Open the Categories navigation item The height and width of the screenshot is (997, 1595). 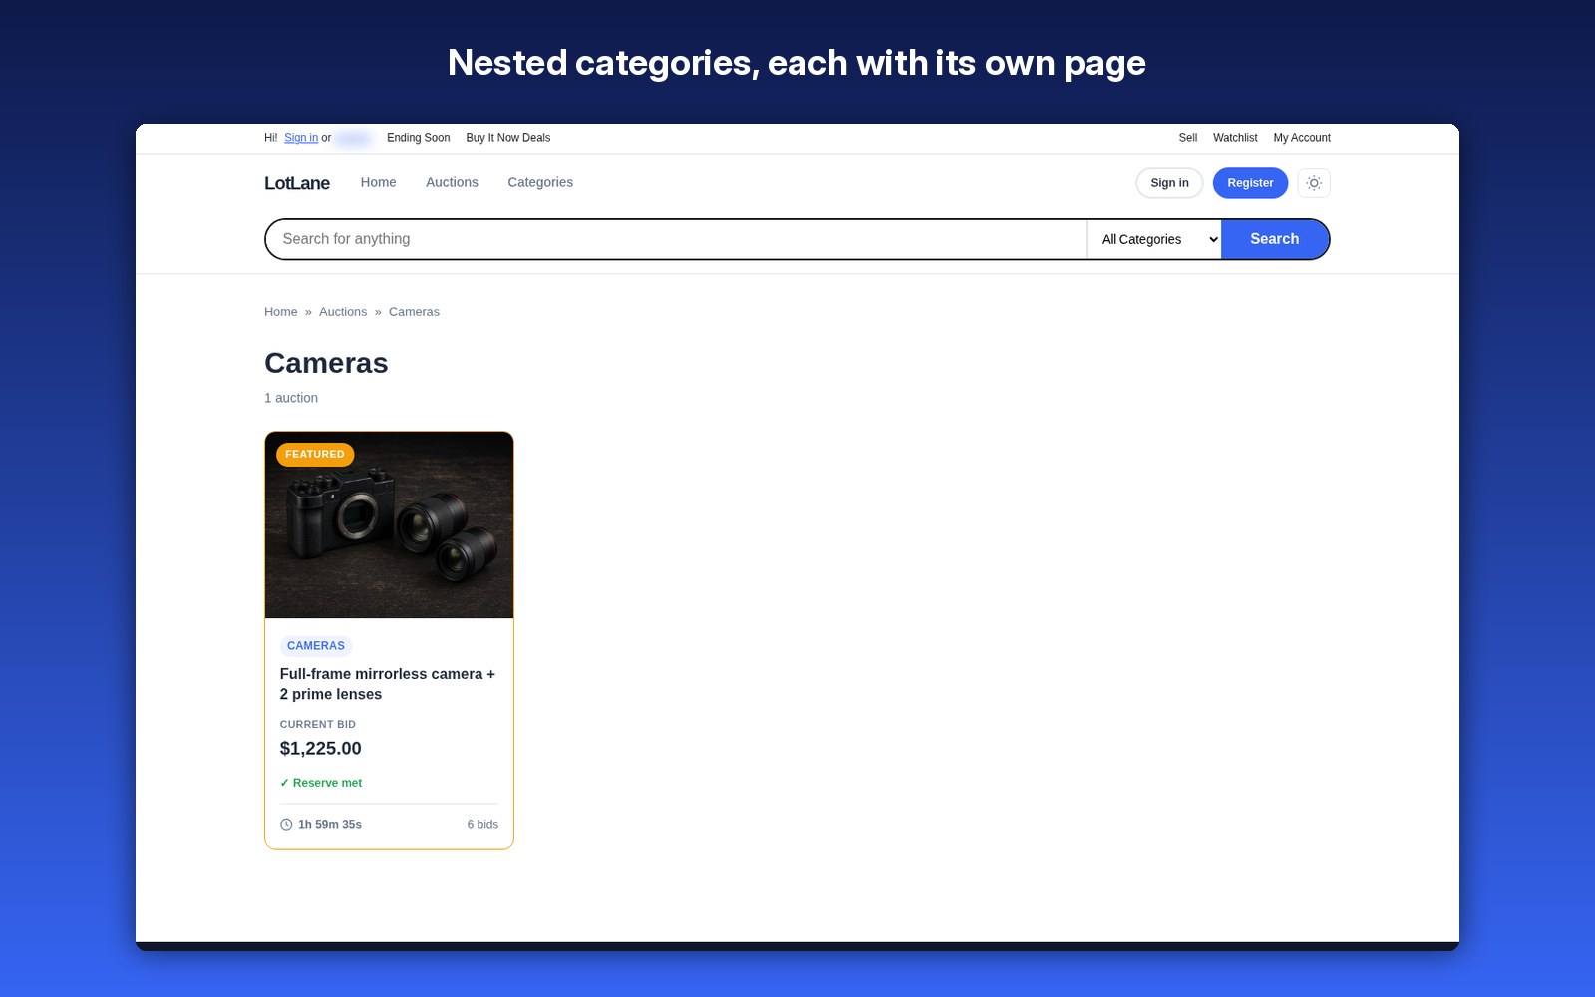click(x=540, y=182)
